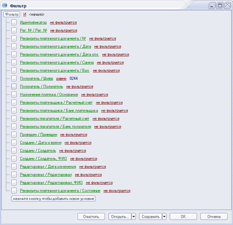Click the Идентификатор field link
233x225 pixels.
click(33, 22)
